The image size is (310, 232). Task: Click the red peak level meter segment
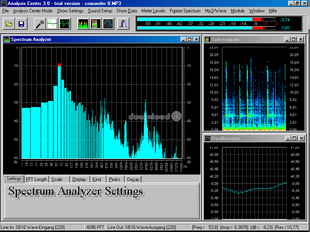(257, 19)
